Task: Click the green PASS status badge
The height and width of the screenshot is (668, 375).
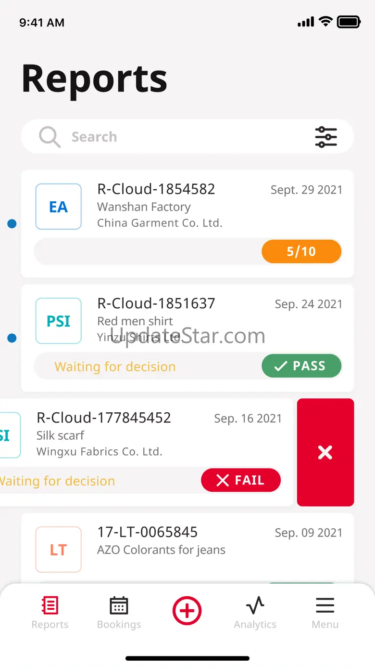Action: coord(301,366)
